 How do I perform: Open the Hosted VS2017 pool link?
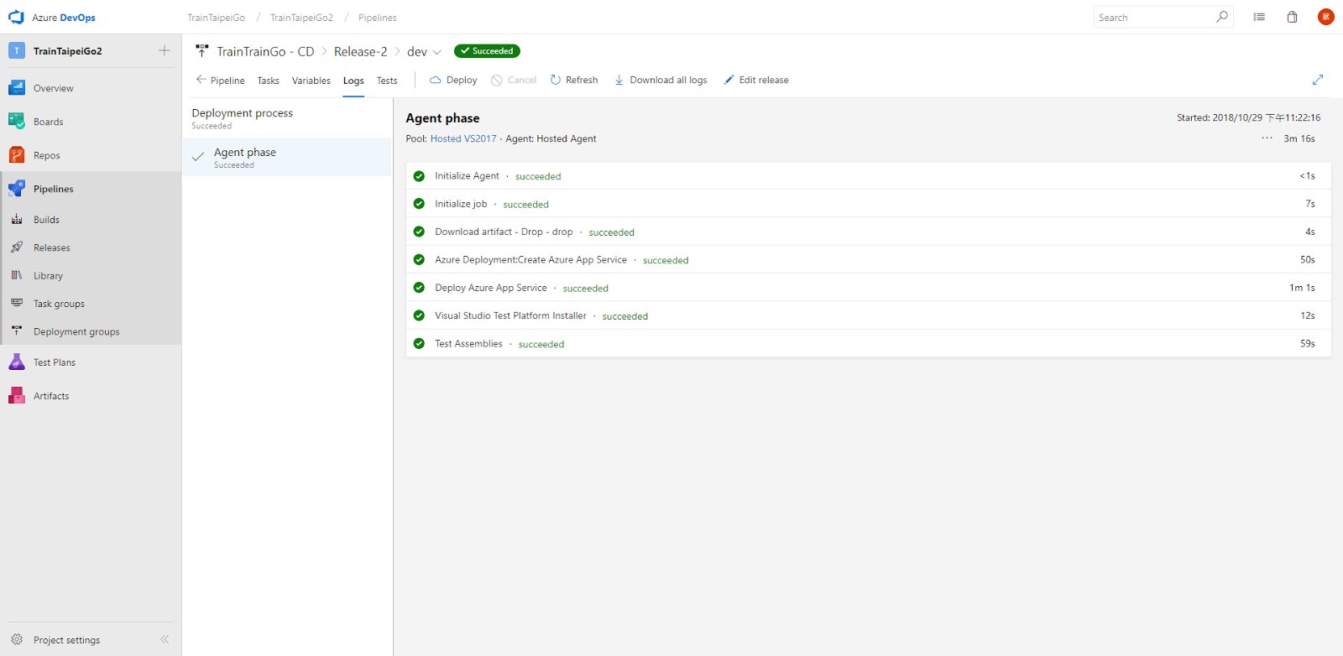(463, 139)
